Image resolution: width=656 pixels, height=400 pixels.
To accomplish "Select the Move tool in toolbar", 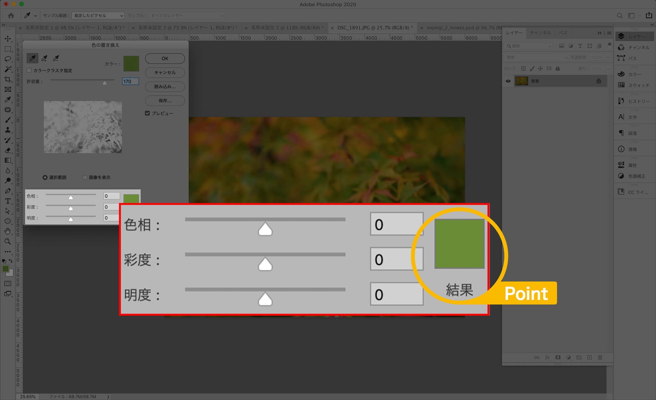I will click(8, 39).
